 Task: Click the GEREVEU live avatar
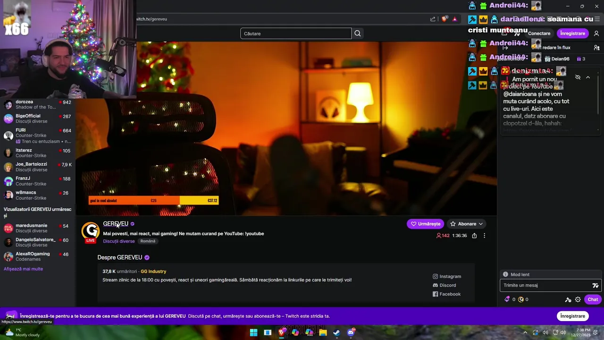point(91,232)
